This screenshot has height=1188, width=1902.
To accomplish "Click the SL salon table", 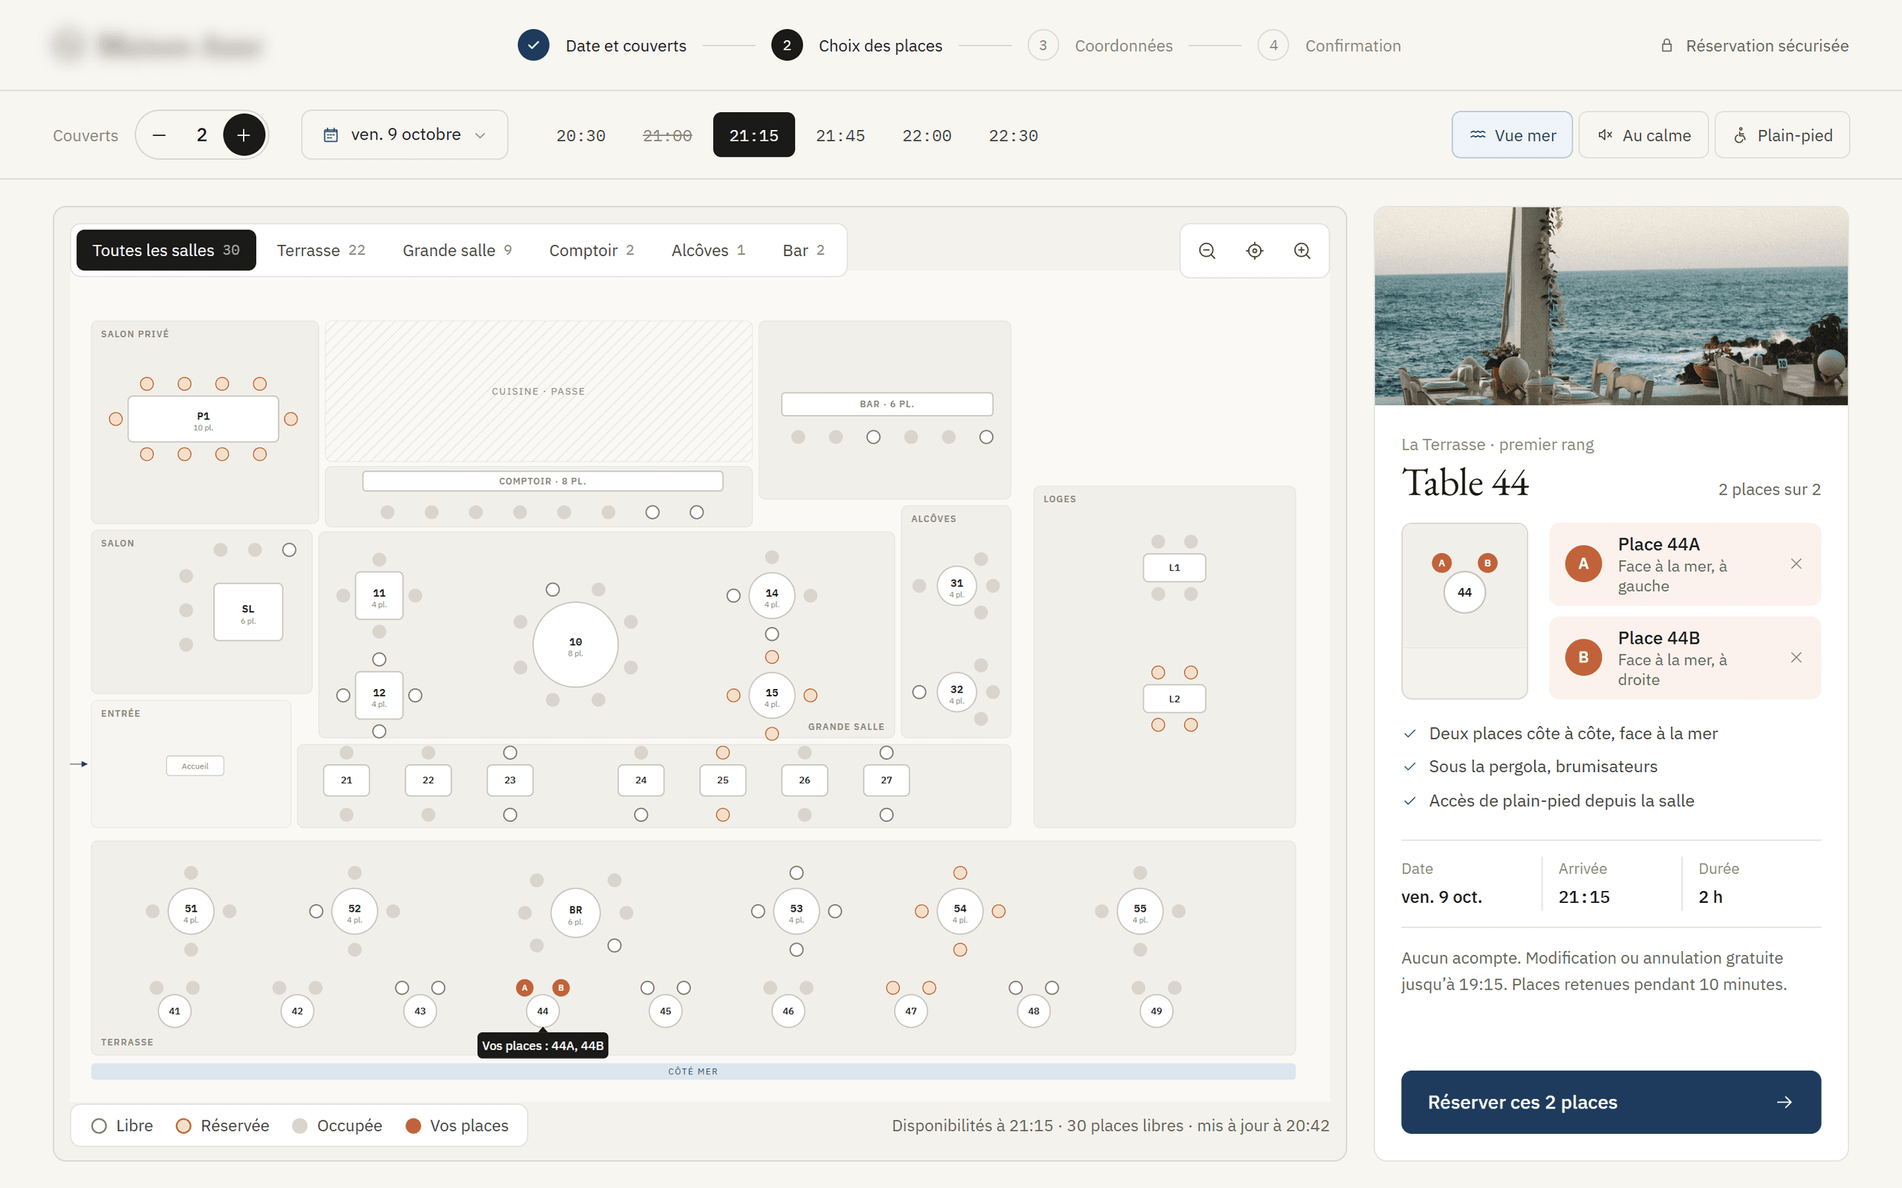I will point(247,612).
